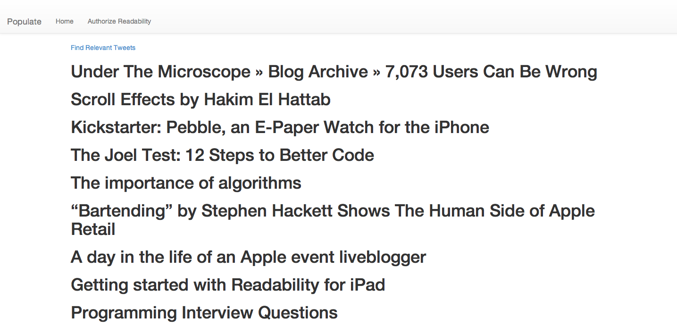Pick the 12 Steps to Better Code heading
Viewport: 677px width, 326px height.
coord(222,155)
